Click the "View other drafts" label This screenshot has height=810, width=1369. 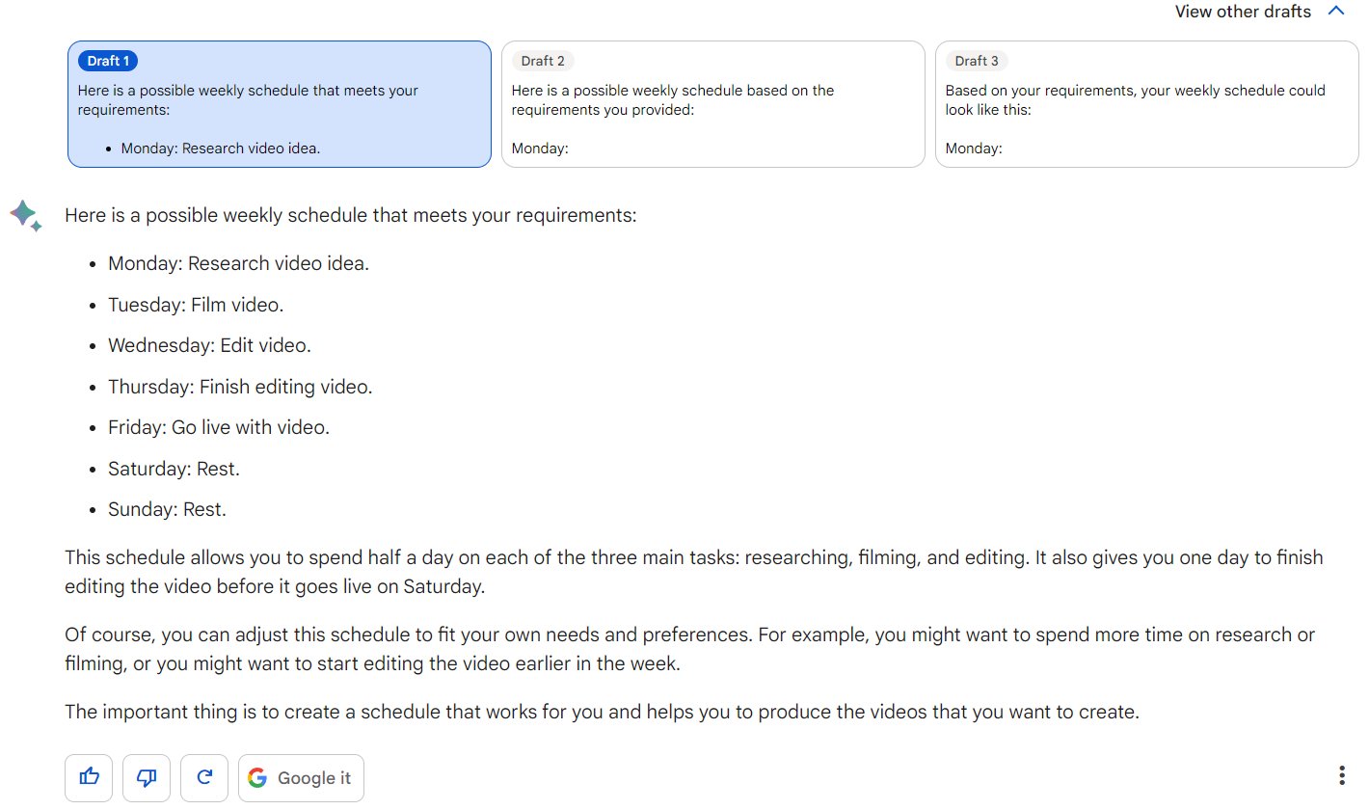point(1243,12)
